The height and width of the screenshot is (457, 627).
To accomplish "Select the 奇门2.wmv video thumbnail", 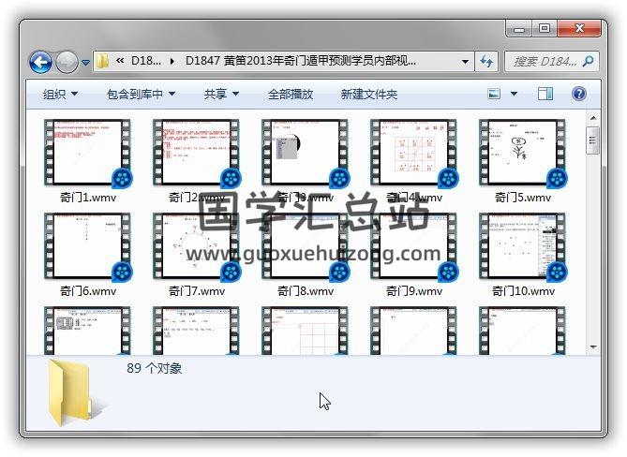I will [196, 153].
